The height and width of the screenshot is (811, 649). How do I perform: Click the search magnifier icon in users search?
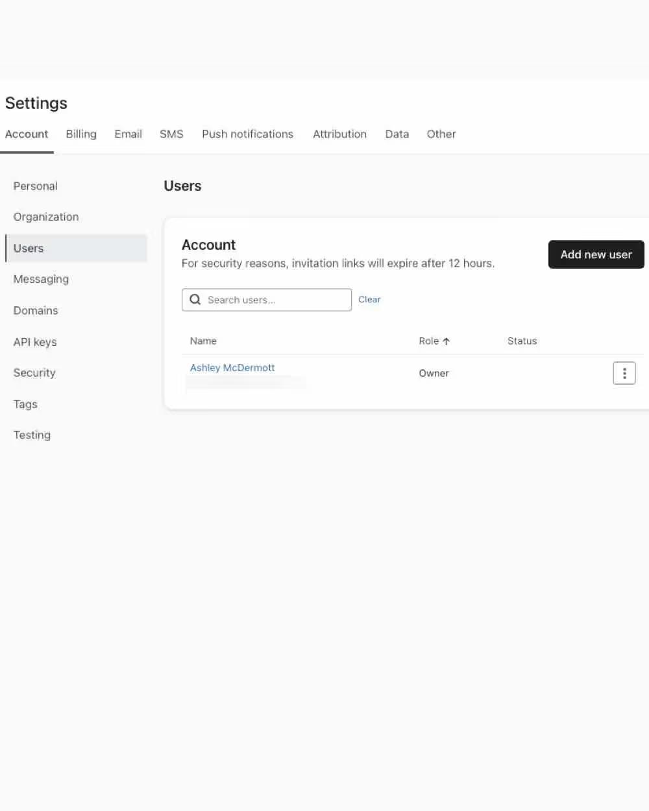click(195, 299)
